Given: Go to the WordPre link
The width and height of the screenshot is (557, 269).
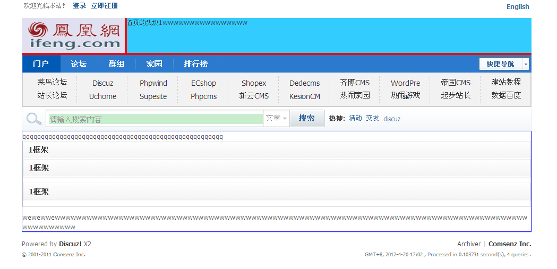Looking at the screenshot, I should point(405,83).
